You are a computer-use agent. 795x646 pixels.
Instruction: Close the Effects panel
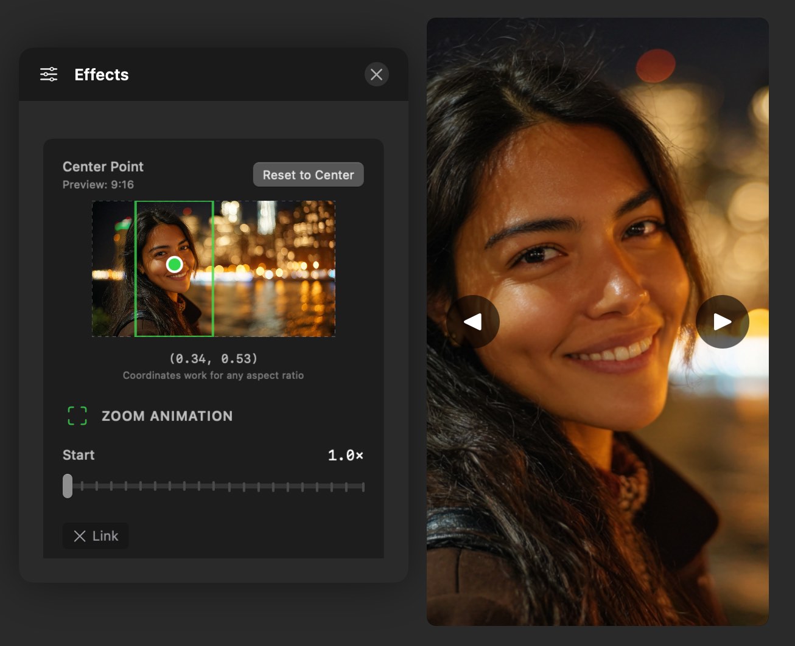click(x=376, y=74)
